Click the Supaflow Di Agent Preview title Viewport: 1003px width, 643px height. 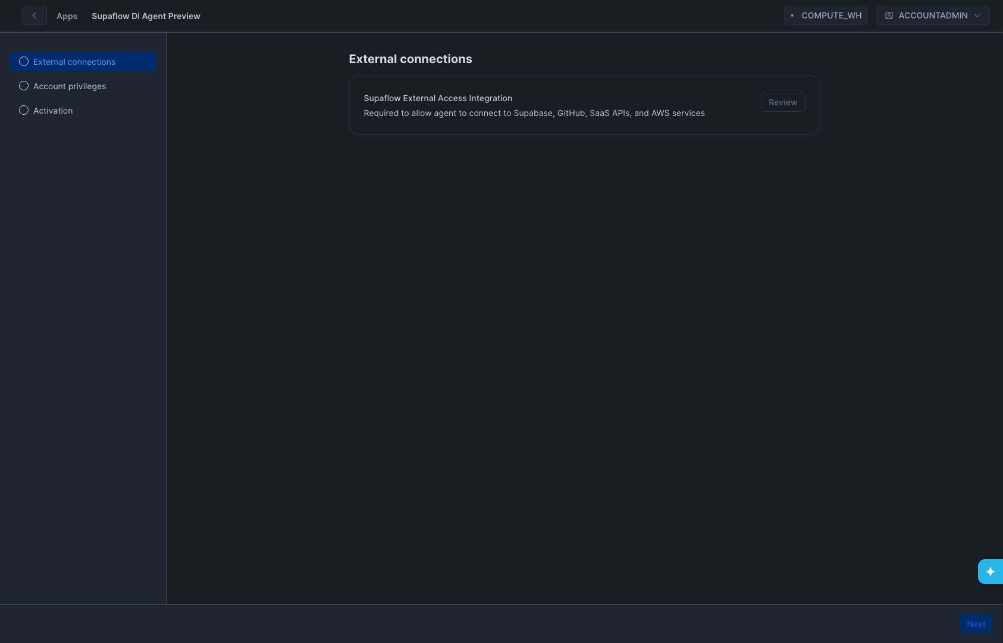pos(146,16)
